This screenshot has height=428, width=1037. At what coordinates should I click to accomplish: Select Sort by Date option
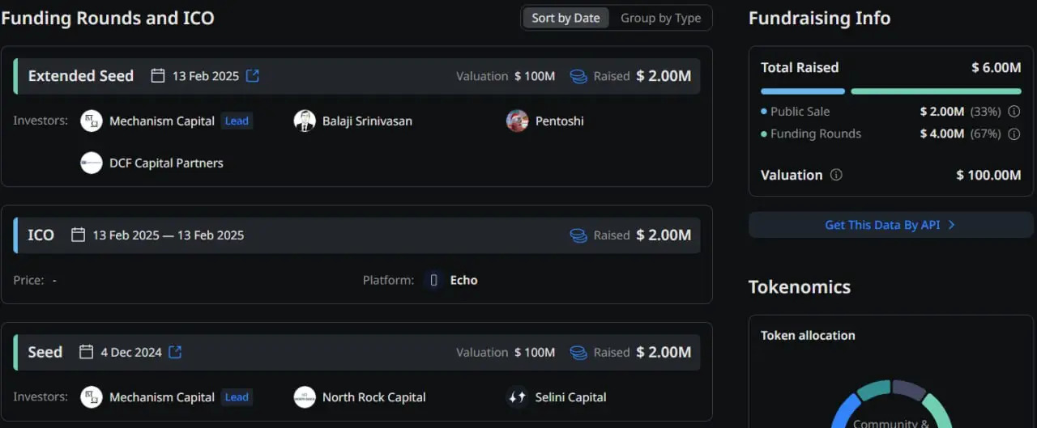pyautogui.click(x=565, y=19)
